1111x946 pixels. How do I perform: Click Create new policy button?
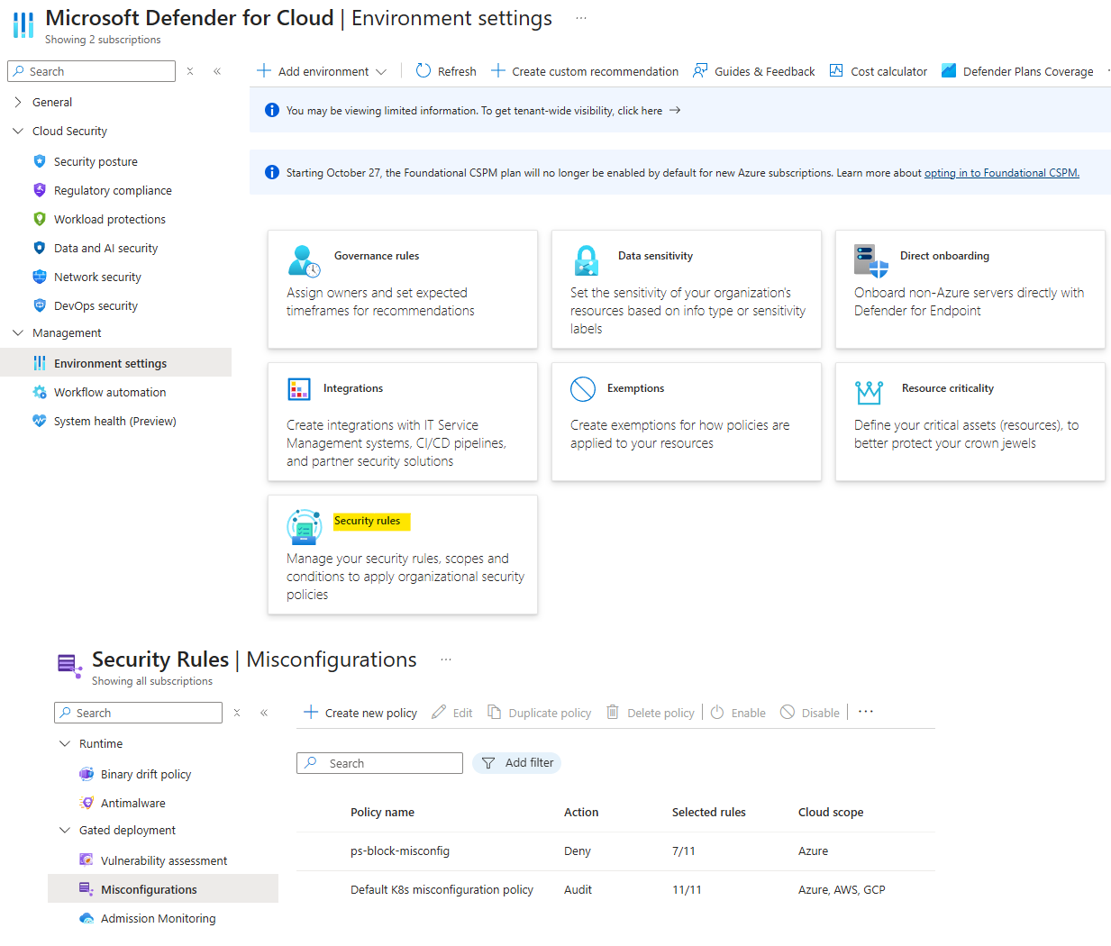360,713
